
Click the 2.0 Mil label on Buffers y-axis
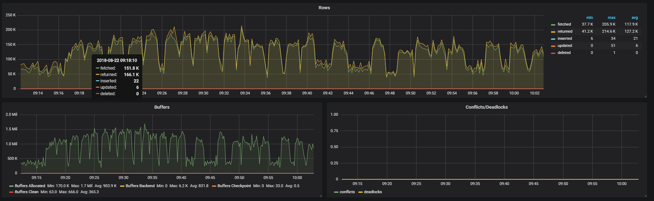(x=11, y=114)
